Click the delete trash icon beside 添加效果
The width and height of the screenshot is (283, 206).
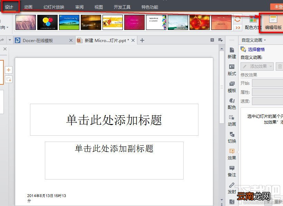point(280,66)
